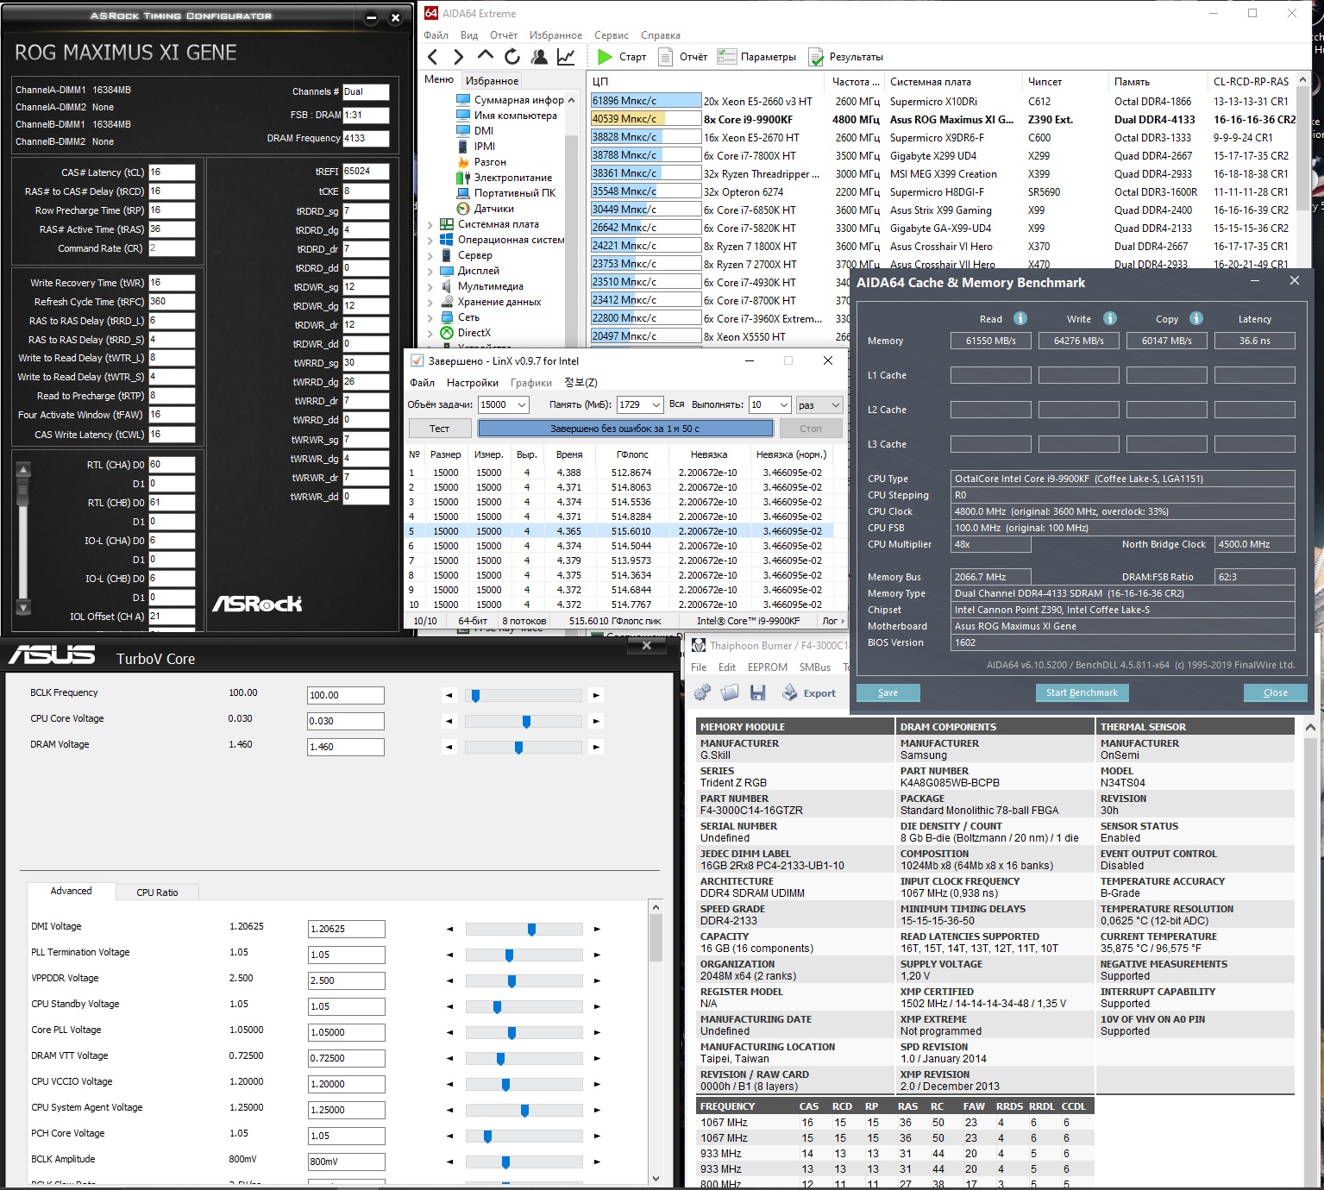Save dump with Thaiphoon Burner floppy icon
The width and height of the screenshot is (1324, 1190).
pos(758,692)
